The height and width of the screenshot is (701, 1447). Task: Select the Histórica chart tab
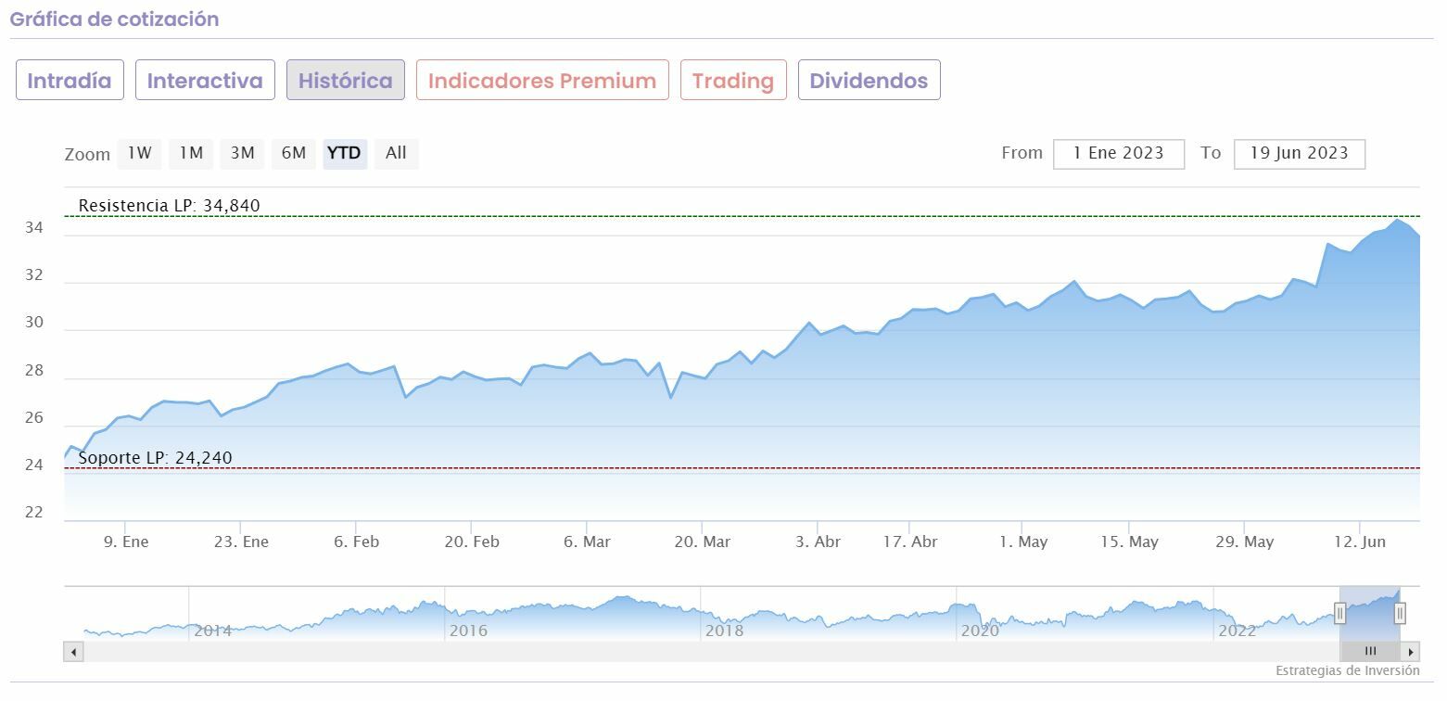345,81
